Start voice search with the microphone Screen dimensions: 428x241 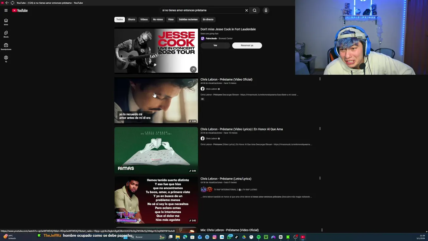pos(266,10)
